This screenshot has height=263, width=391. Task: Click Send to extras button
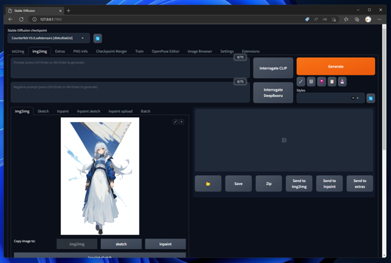[360, 183]
